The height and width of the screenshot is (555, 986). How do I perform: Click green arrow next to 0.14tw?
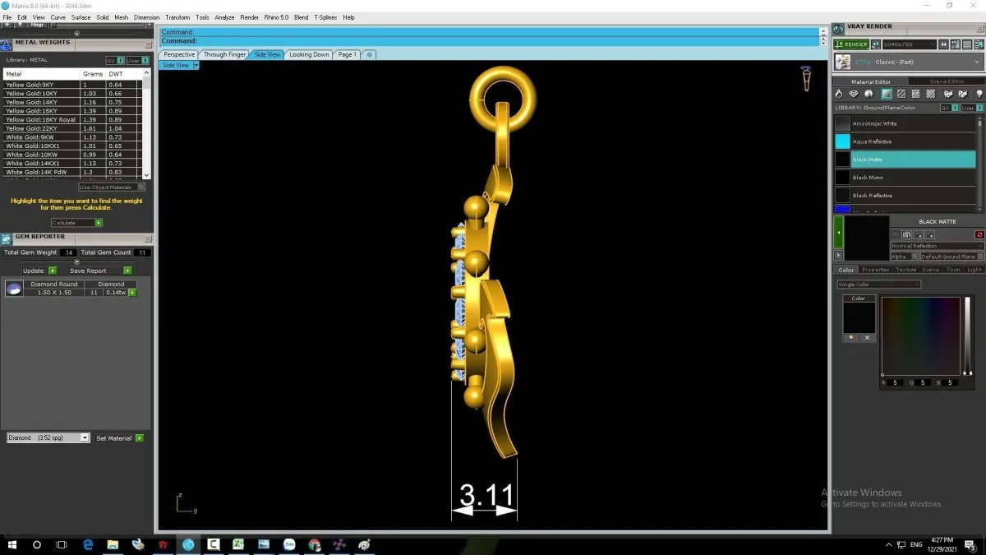132,293
